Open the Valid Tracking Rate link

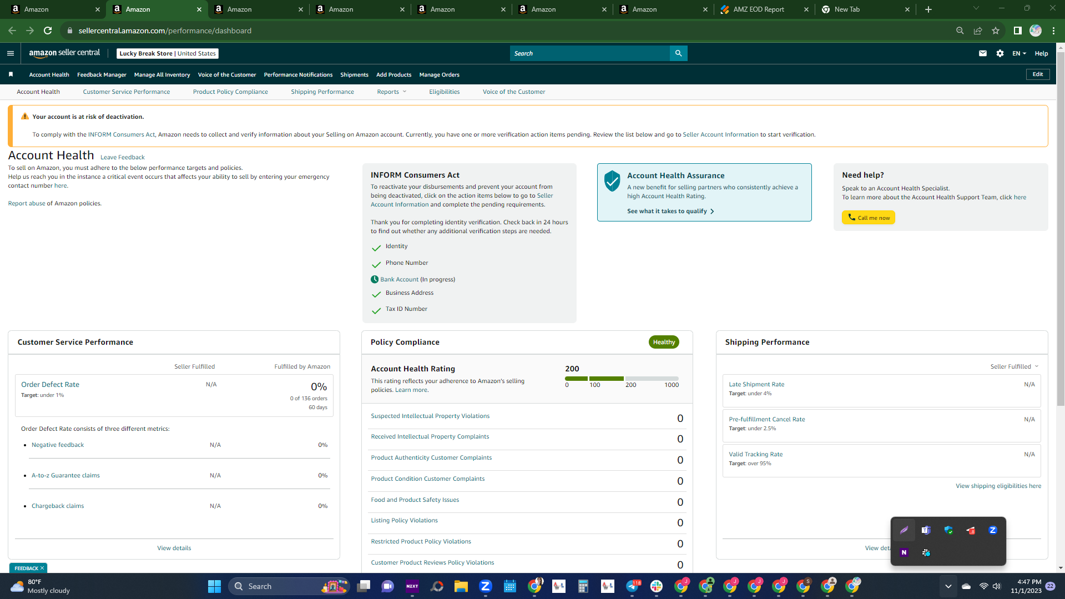[x=755, y=454]
